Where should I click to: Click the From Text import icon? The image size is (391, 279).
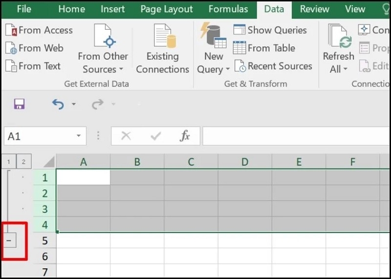[11, 66]
